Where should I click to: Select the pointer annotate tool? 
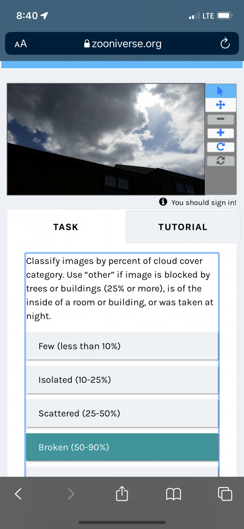pyautogui.click(x=220, y=91)
